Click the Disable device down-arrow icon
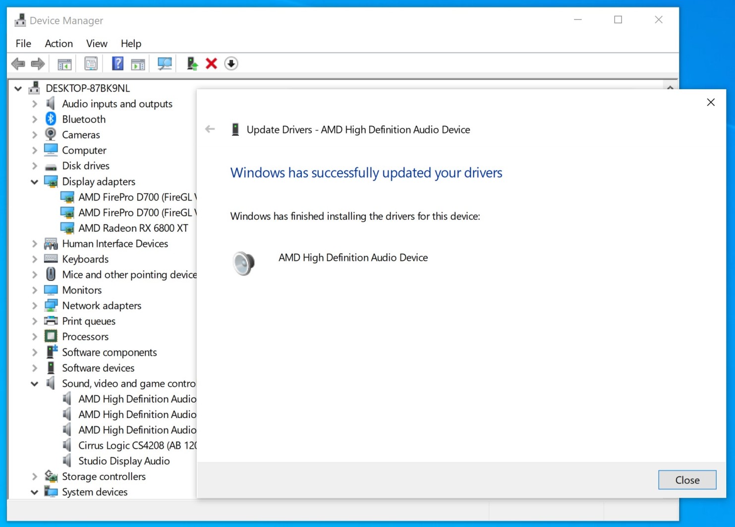The height and width of the screenshot is (527, 735). 231,63
